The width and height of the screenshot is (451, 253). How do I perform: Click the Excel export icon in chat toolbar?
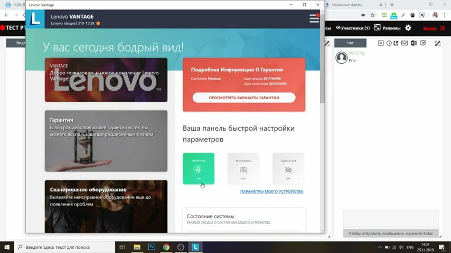(x=414, y=43)
